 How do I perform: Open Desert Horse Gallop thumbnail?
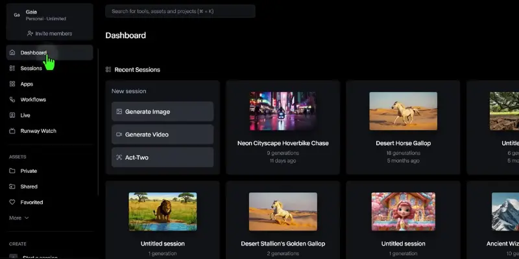pyautogui.click(x=403, y=111)
